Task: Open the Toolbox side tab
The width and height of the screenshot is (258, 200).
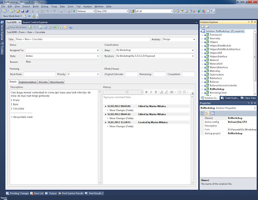Action: pyautogui.click(x=2, y=48)
